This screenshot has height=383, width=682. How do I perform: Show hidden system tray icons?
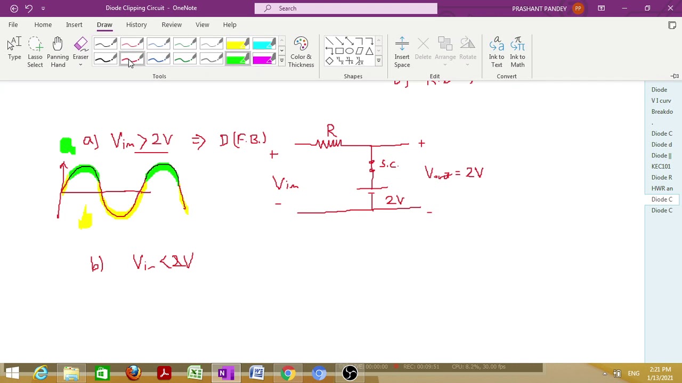click(x=605, y=373)
